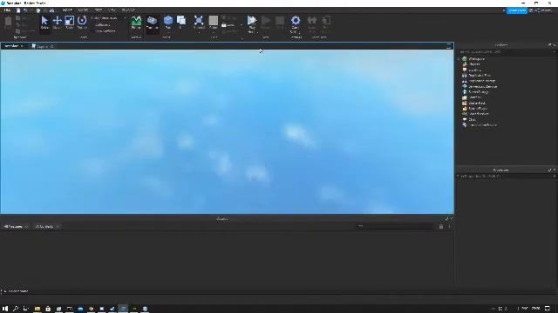This screenshot has width=558, height=313.
Task: Open the All Messages dropdown in Output
Action: [16, 226]
